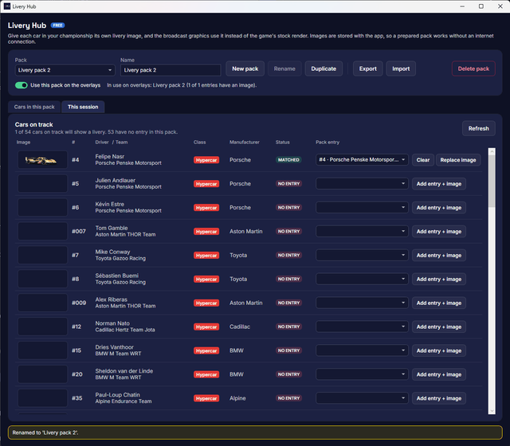Refresh the cars on track list
Viewport: 510px width, 446px height.
tap(478, 128)
